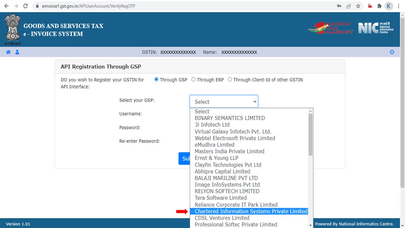This screenshot has height=228, width=405.
Task: Choose Masters India Private Limited
Action: coord(249,151)
